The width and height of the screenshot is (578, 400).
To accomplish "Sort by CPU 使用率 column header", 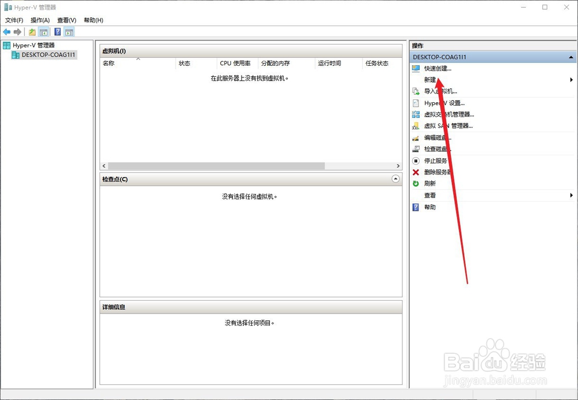I will coord(237,63).
